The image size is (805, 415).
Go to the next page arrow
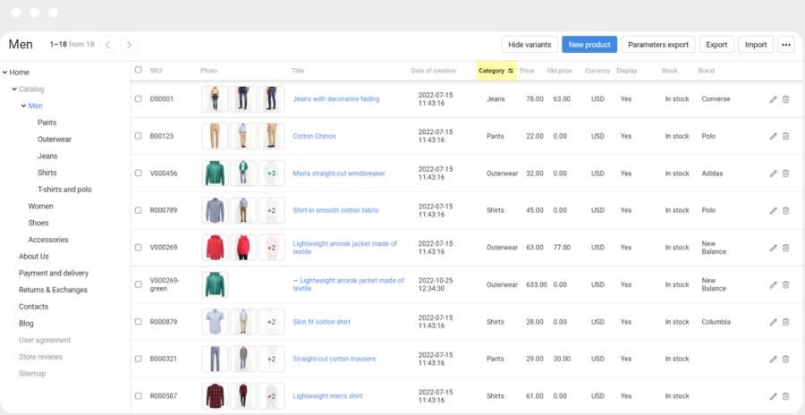pos(129,44)
